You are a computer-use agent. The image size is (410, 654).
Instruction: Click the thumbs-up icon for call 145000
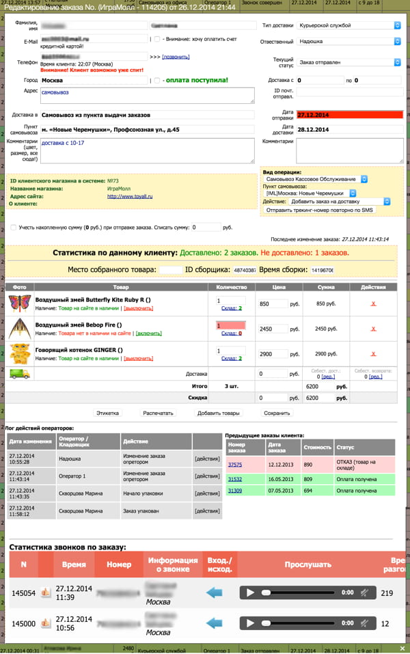46,623
